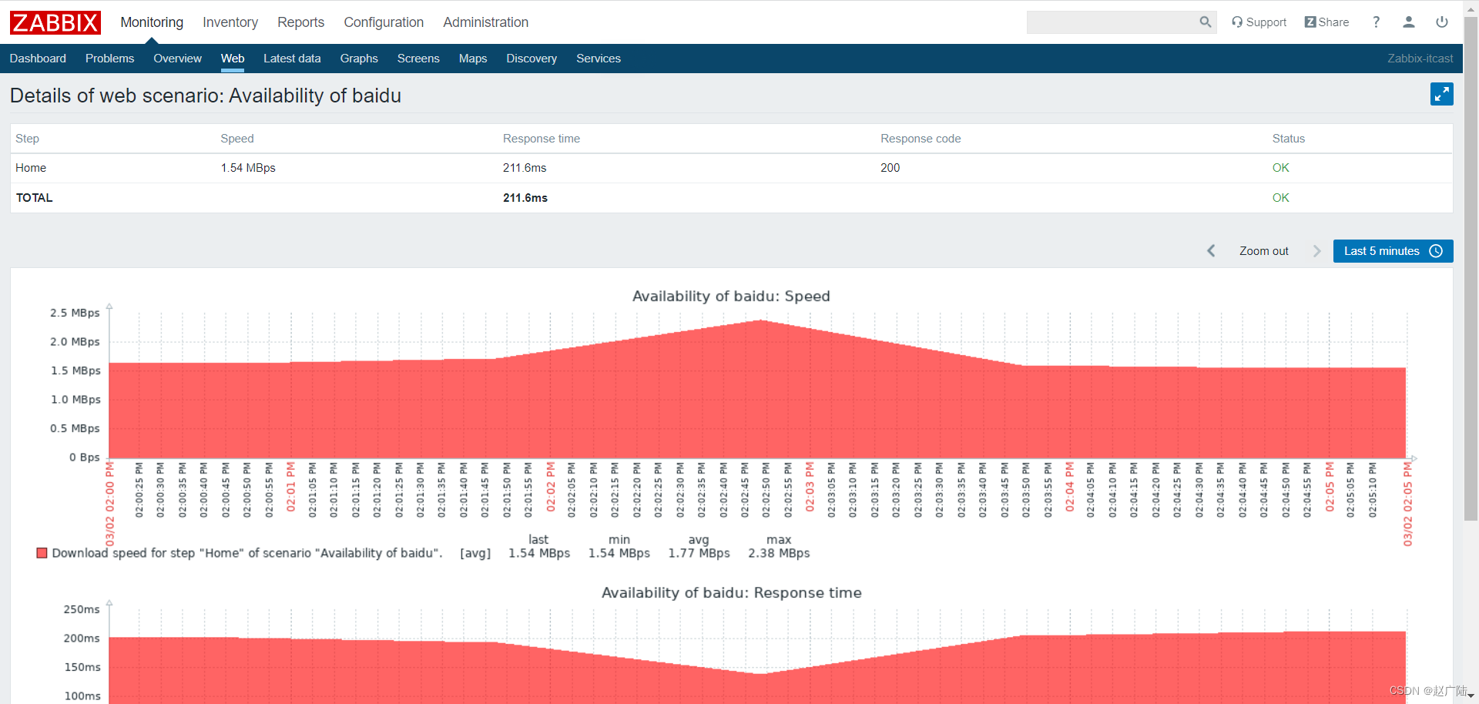This screenshot has width=1479, height=704.
Task: Go to previous time period arrow
Action: click(1211, 251)
